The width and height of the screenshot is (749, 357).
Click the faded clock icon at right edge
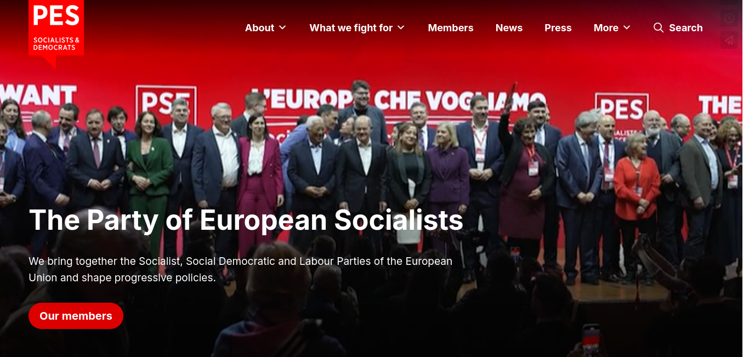[x=729, y=18]
